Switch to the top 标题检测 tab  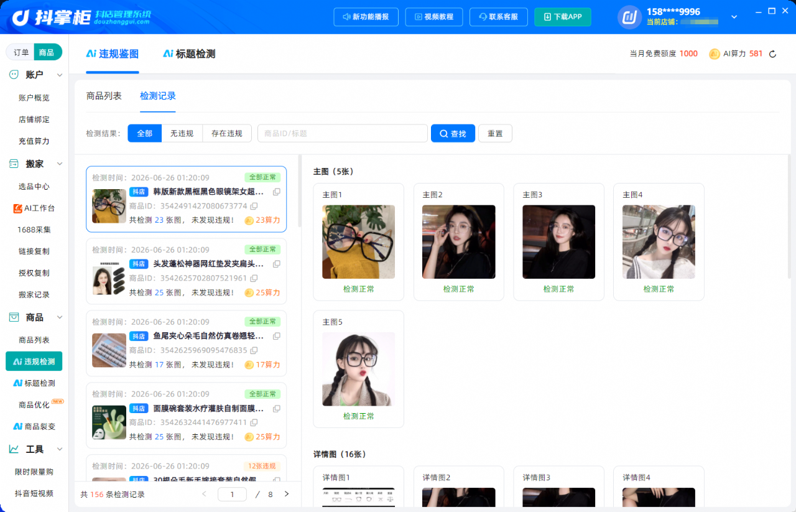189,54
